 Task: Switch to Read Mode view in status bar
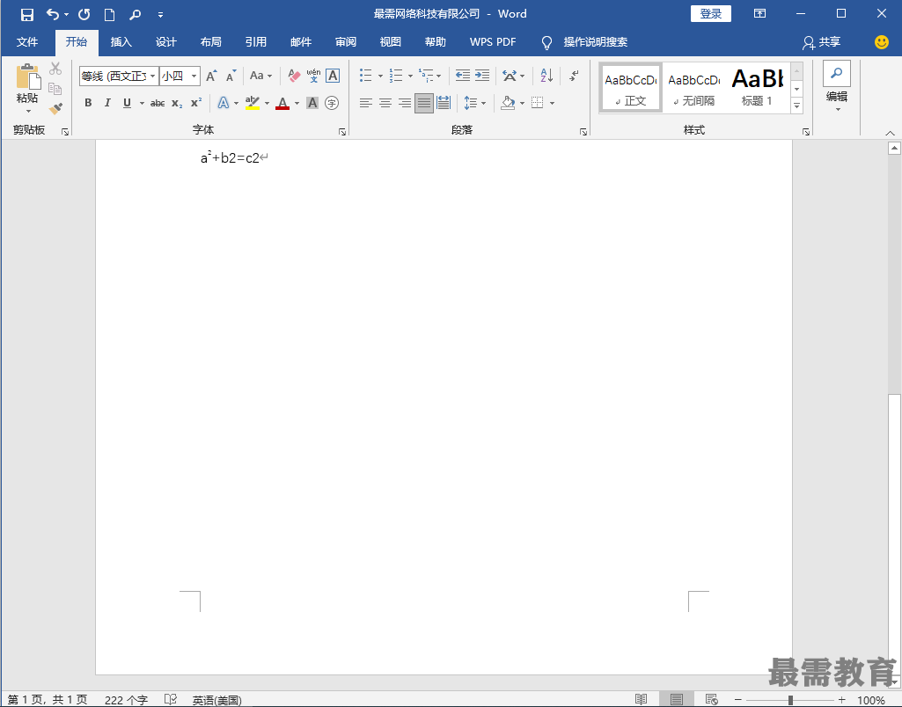point(642,700)
